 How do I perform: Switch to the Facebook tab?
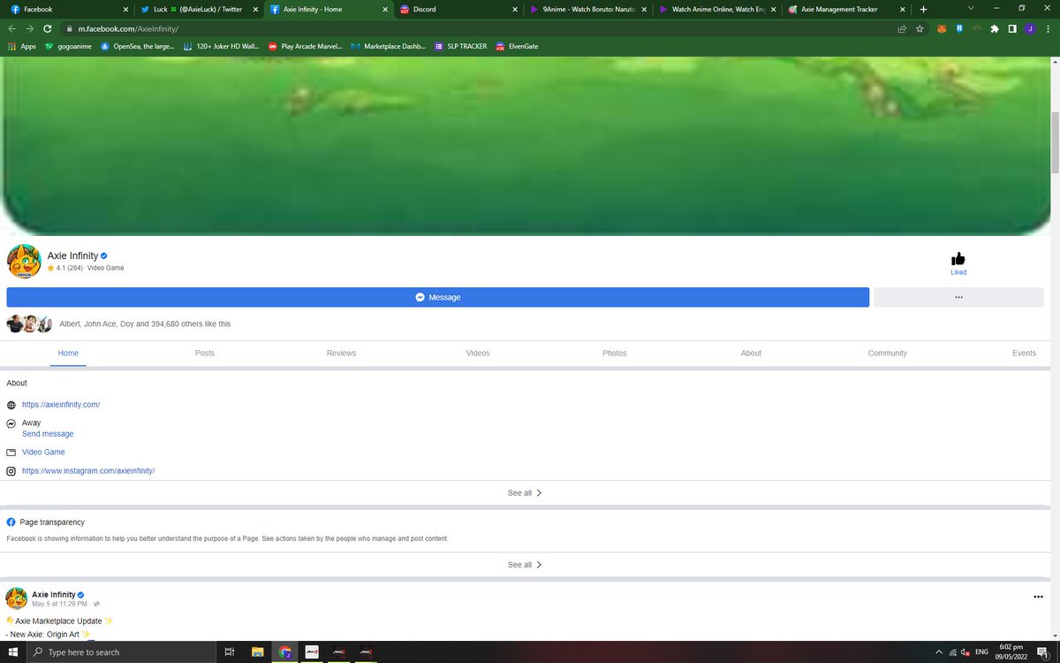point(71,9)
